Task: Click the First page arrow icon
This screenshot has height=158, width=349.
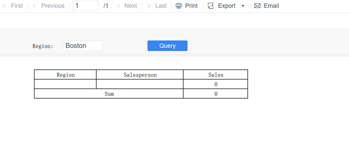Action: [x=4, y=5]
